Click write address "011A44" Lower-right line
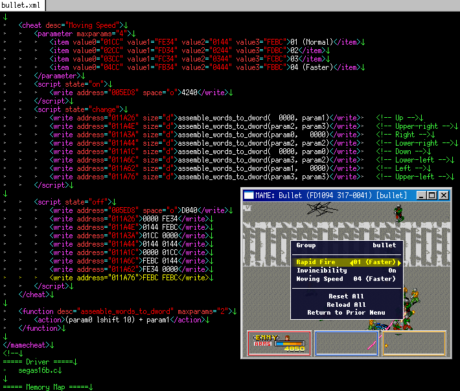Viewport: 460px width, 391px height. [x=207, y=143]
